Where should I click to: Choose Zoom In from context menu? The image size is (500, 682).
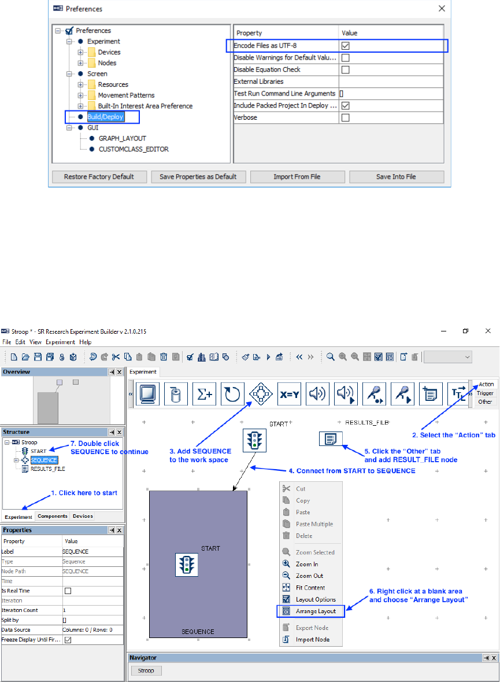click(310, 564)
